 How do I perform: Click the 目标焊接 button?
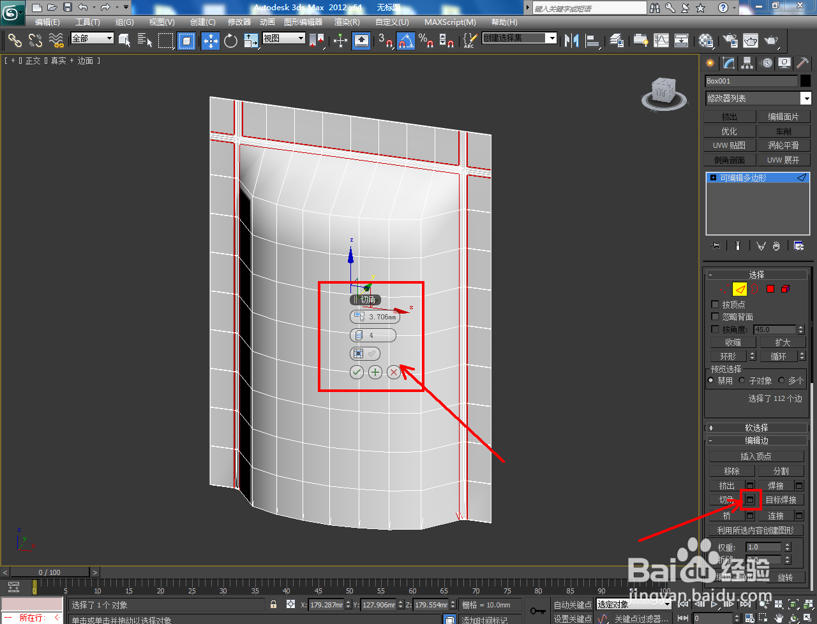pyautogui.click(x=781, y=500)
